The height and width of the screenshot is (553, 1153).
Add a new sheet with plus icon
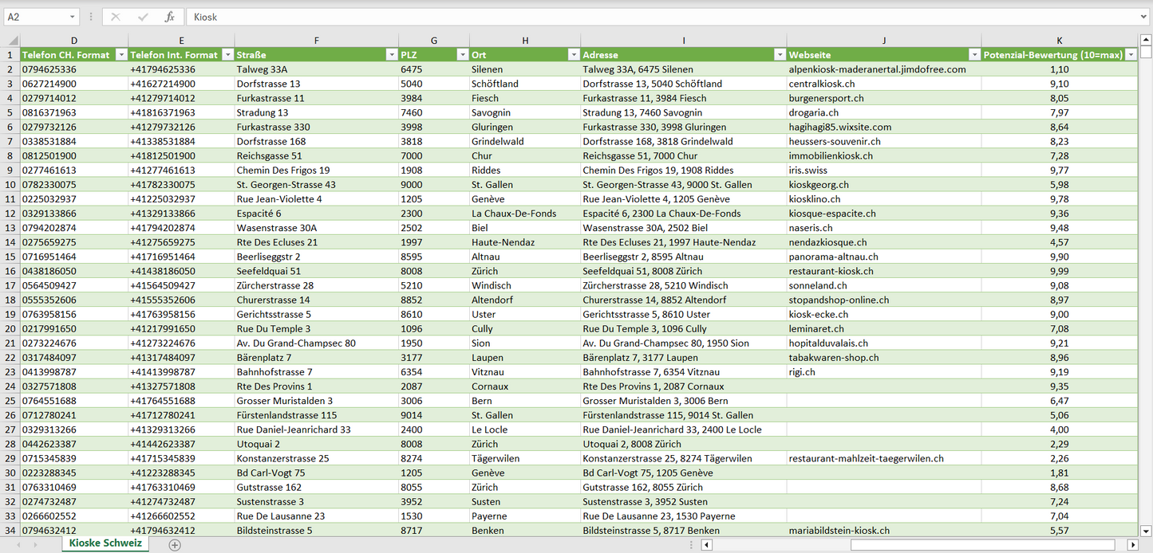[175, 545]
